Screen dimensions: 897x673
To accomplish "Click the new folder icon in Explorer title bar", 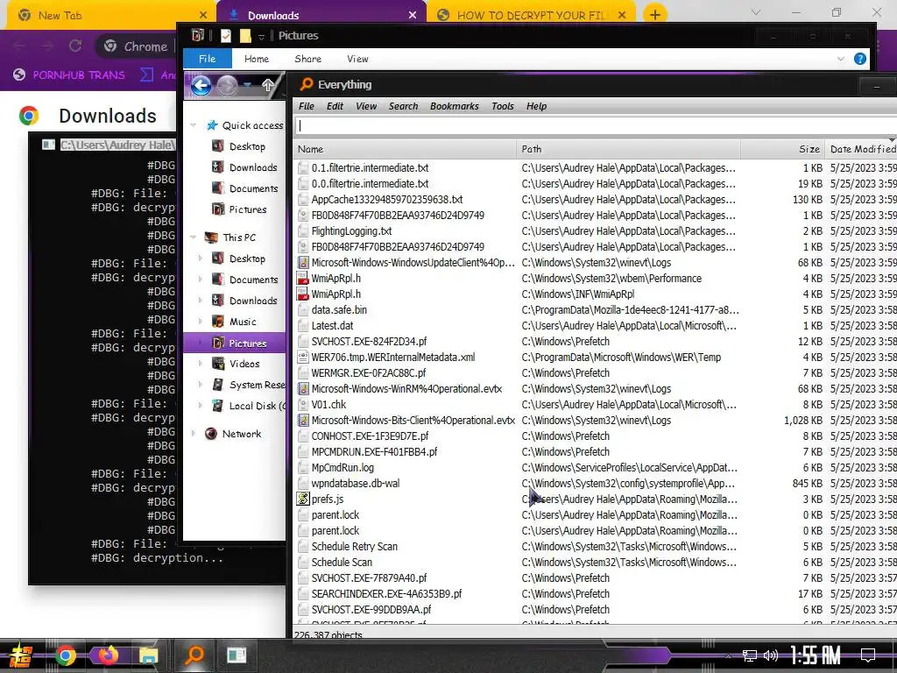I will tap(245, 36).
